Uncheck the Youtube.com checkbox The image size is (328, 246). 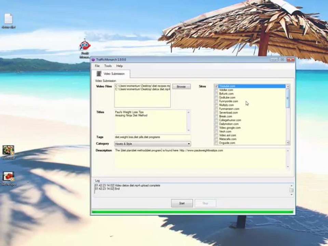coord(216,86)
